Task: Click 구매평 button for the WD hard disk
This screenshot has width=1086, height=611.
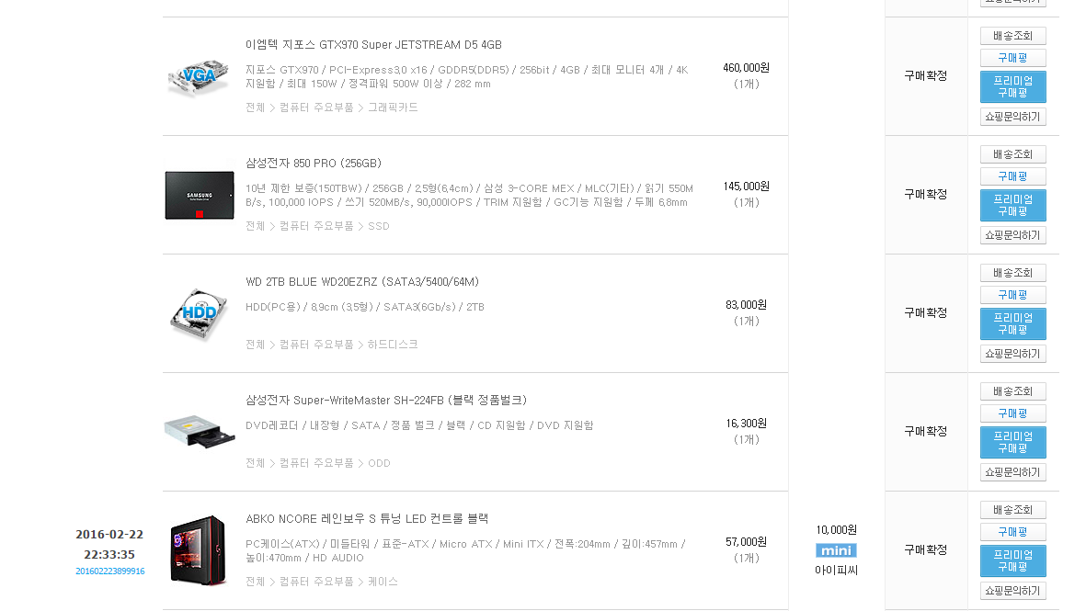Action: tap(1012, 295)
